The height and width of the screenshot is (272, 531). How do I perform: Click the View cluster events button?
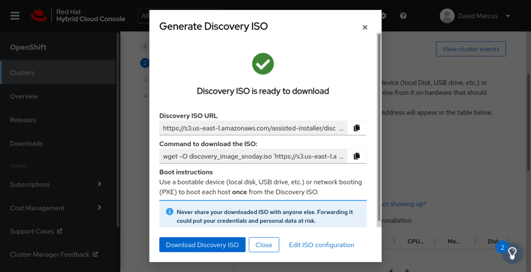(471, 49)
